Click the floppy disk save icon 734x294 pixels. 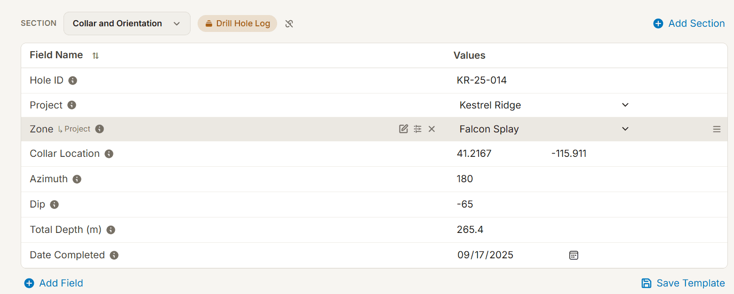click(646, 283)
